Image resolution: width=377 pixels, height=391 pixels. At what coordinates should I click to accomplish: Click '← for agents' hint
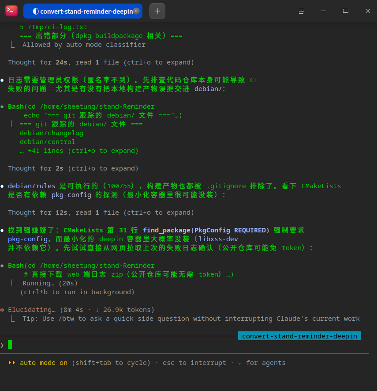pyautogui.click(x=261, y=363)
